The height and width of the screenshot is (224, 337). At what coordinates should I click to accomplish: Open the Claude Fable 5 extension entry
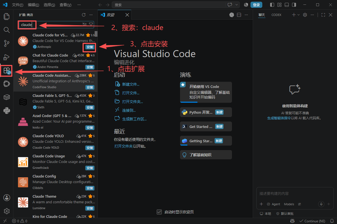(x=55, y=101)
